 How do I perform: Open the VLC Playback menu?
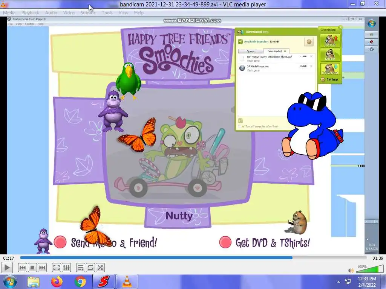point(30,12)
